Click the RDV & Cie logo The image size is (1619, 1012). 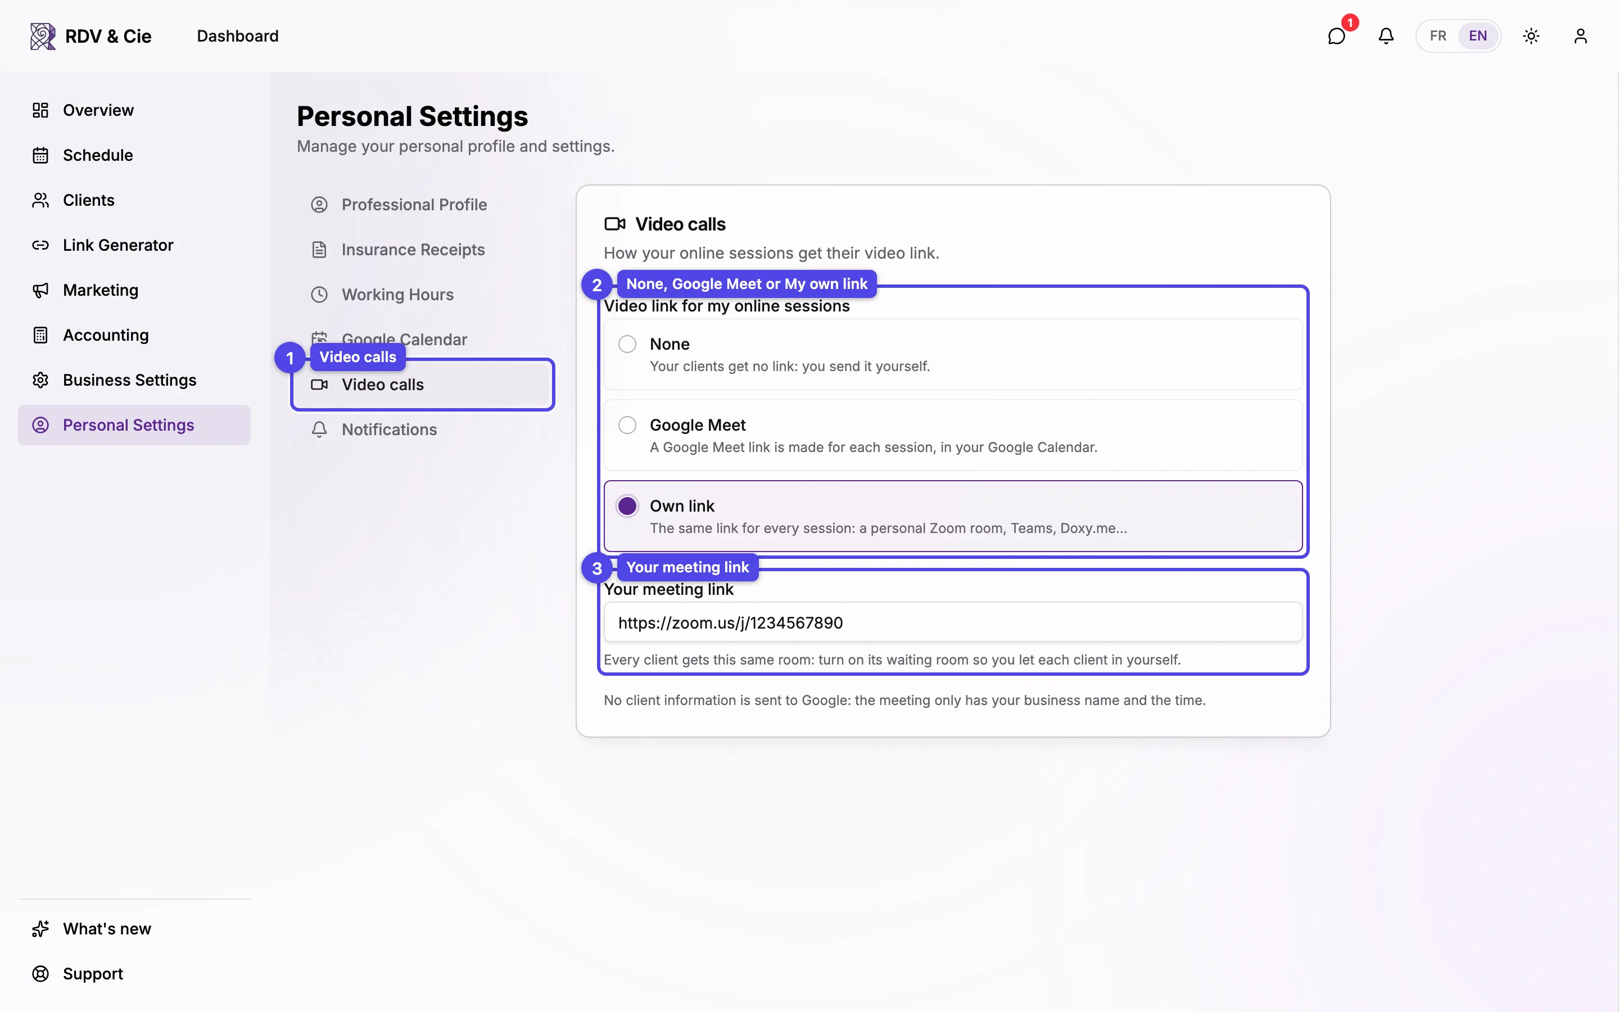tap(91, 36)
